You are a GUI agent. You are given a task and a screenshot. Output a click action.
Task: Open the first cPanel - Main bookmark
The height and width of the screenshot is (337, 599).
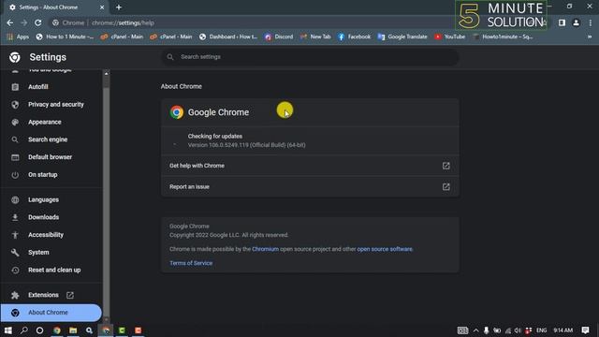pos(122,37)
